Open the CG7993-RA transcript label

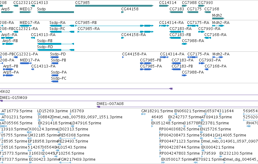click(209, 28)
